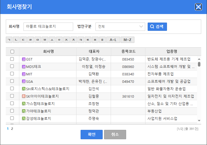This screenshot has height=145, width=207.
Task: Filter companies by initial ㅁ
Action: (x=38, y=40)
